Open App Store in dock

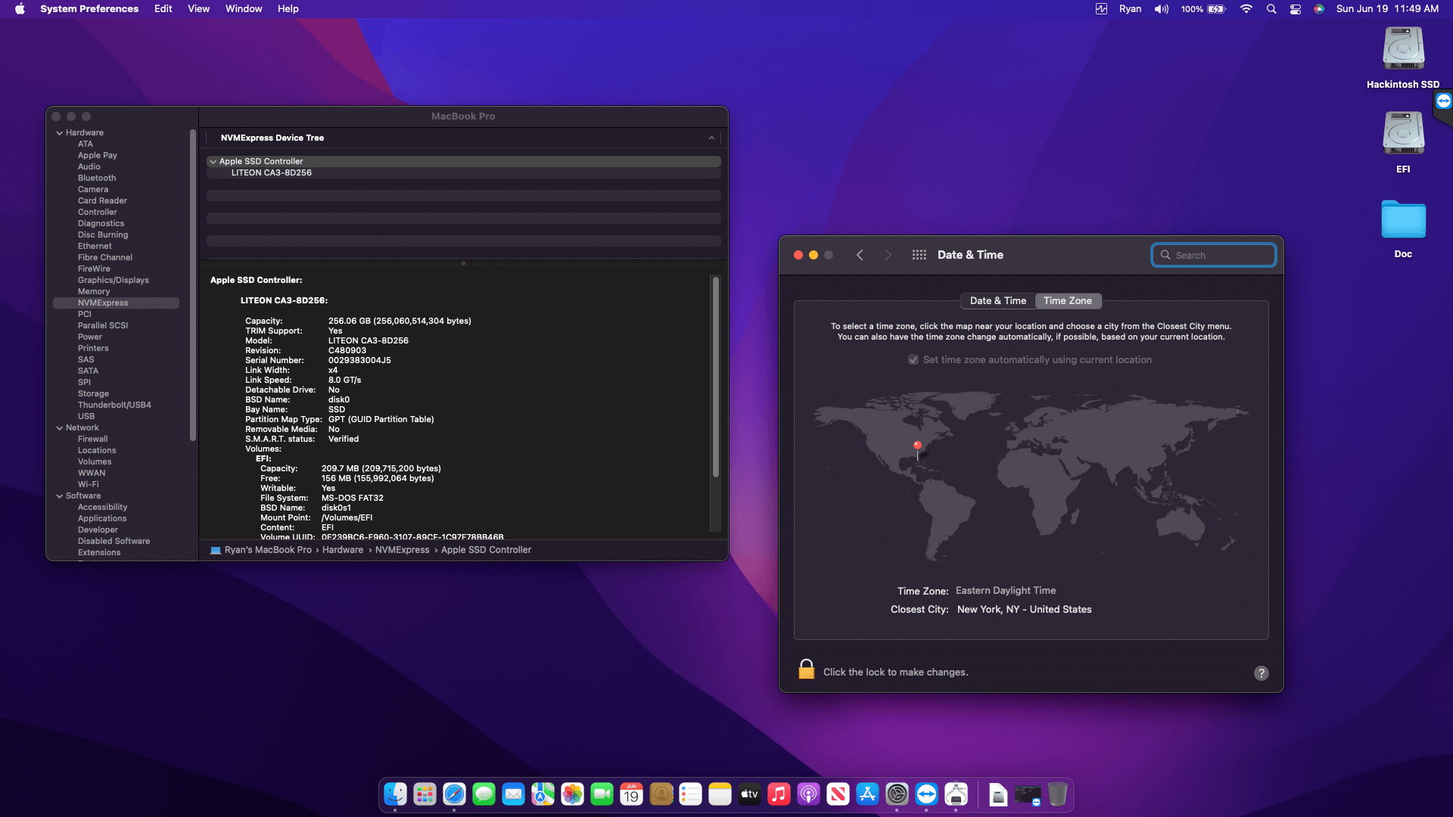click(x=867, y=794)
